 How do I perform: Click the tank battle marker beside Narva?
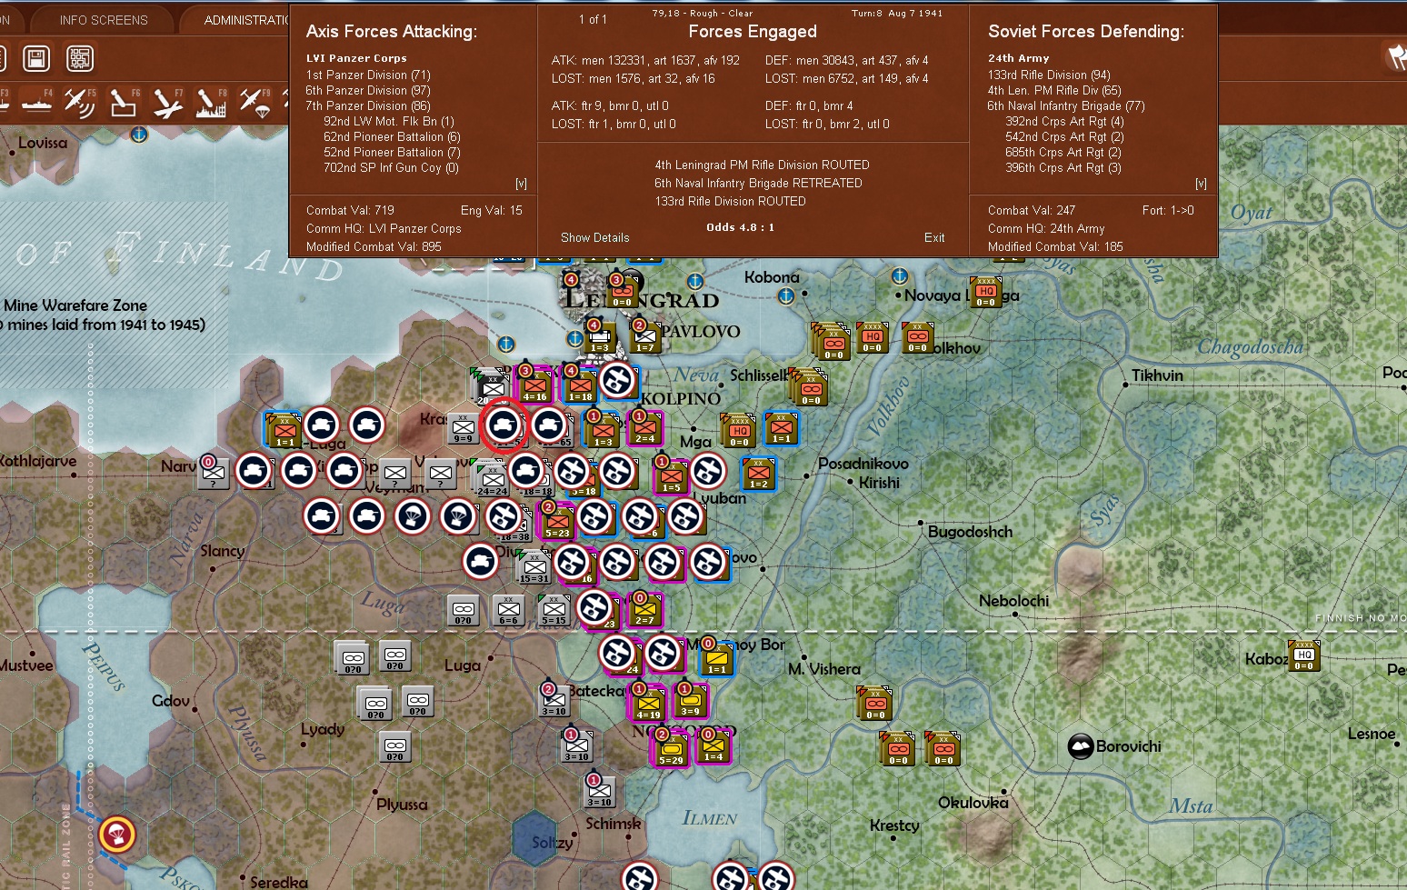tap(254, 470)
